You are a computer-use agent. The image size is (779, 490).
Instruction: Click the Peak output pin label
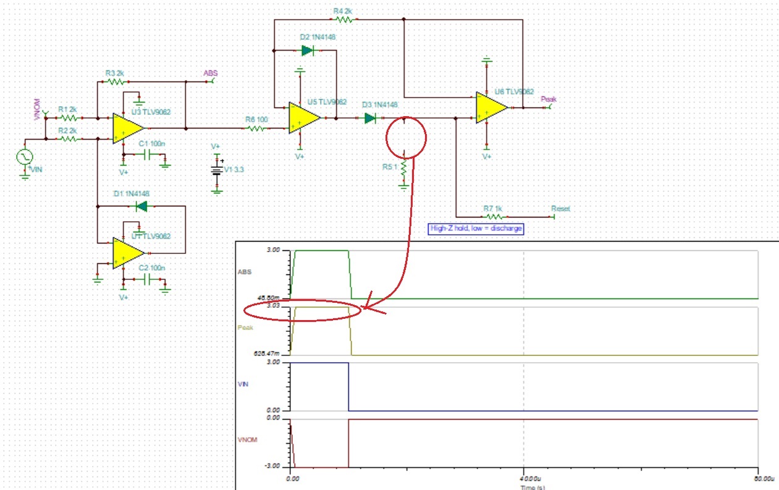click(547, 99)
